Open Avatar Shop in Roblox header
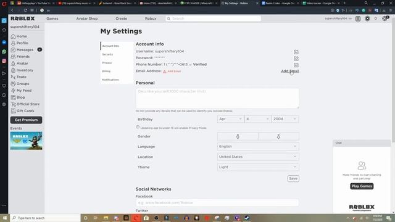Screen dimensions: 395x222 pyautogui.click(x=87, y=18)
